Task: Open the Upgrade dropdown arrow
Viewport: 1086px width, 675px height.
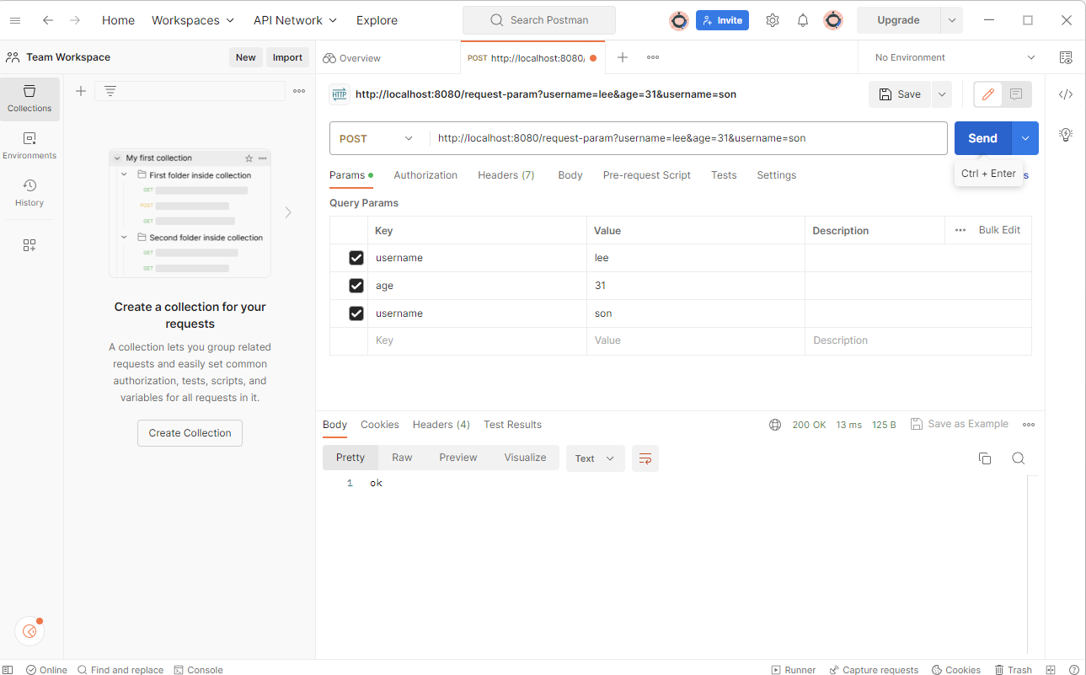Action: pos(952,20)
